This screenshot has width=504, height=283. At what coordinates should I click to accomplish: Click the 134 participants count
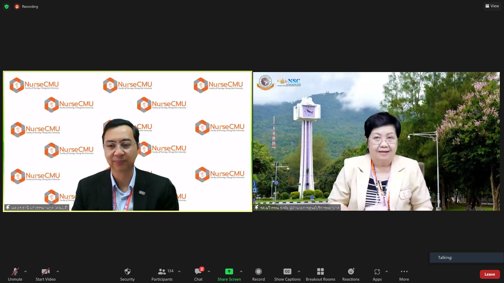click(170, 271)
